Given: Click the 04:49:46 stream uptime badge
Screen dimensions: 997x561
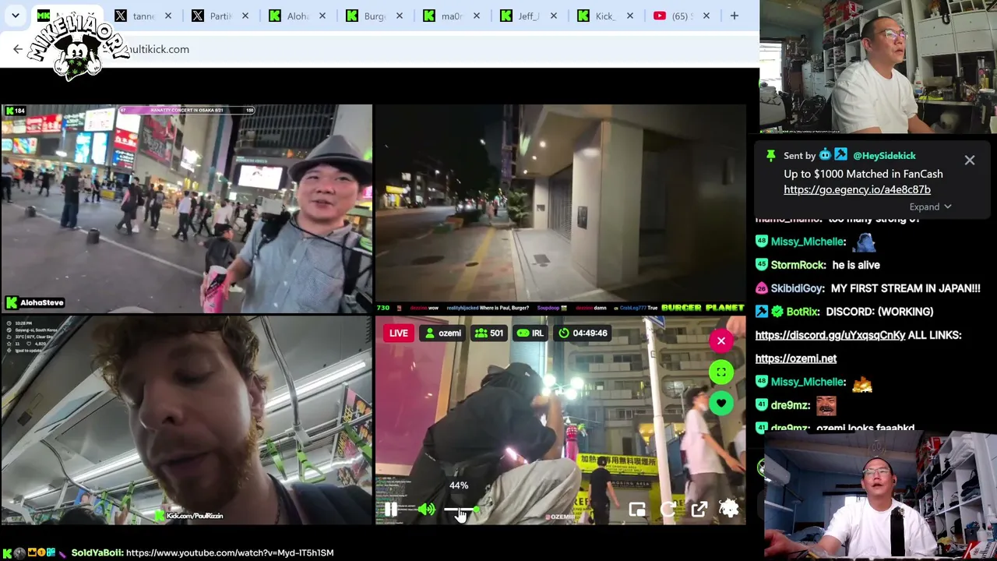Looking at the screenshot, I should coord(583,333).
